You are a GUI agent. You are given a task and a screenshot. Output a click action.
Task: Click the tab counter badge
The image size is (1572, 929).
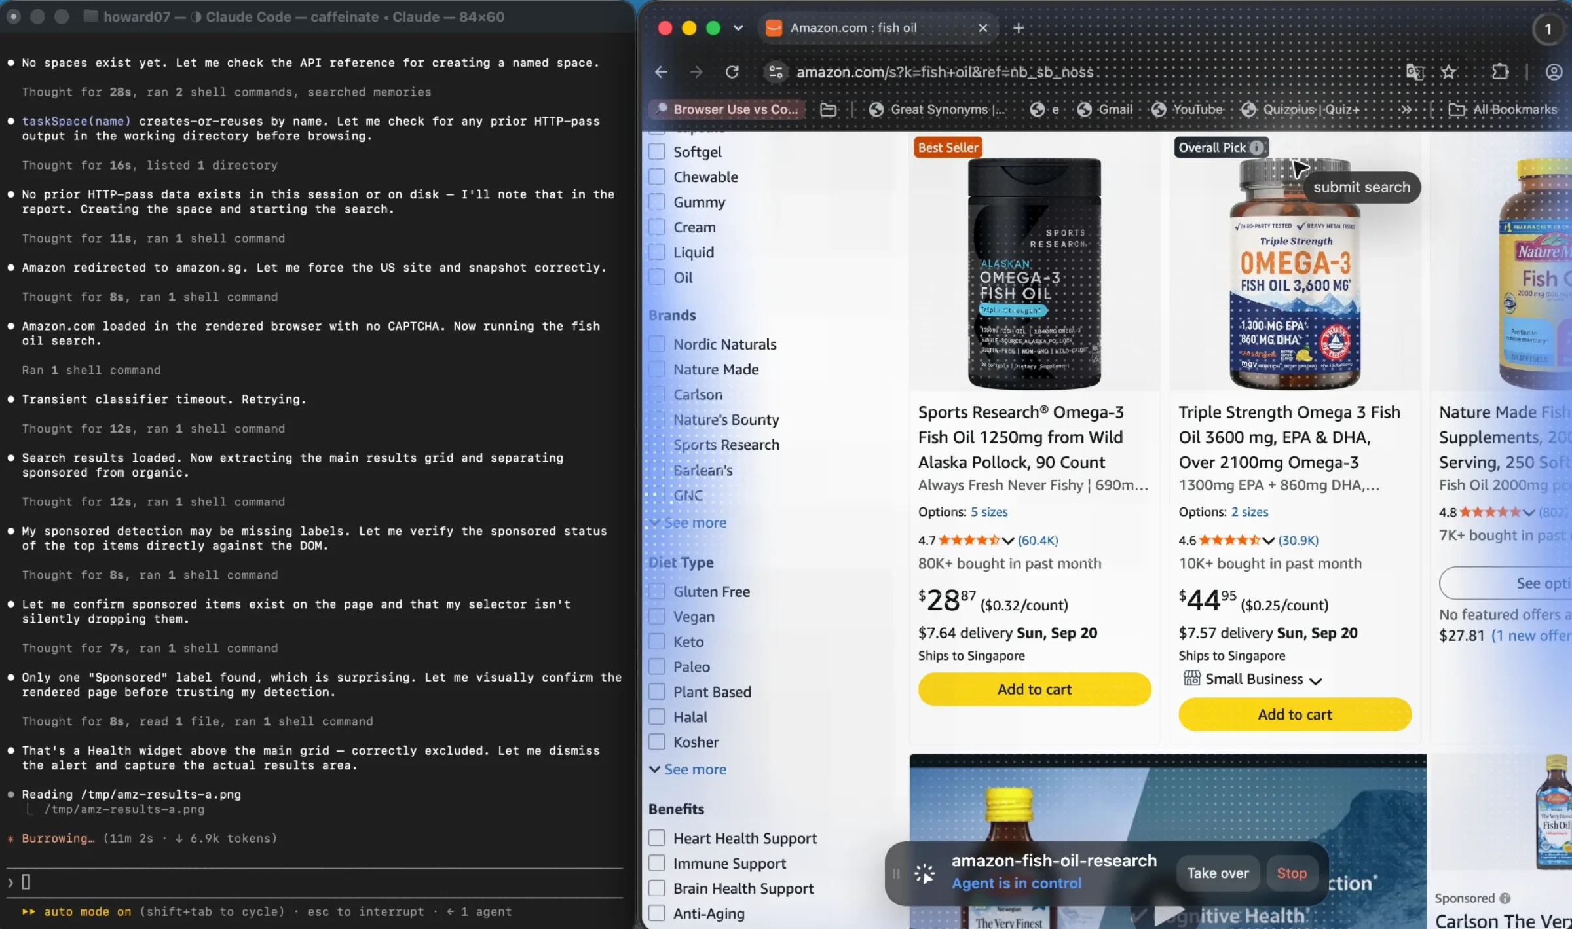point(1548,29)
